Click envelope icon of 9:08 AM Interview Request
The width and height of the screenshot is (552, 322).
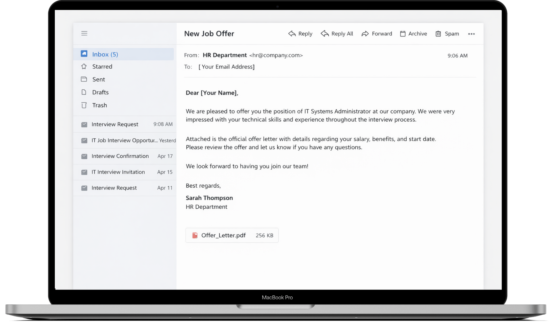point(84,125)
